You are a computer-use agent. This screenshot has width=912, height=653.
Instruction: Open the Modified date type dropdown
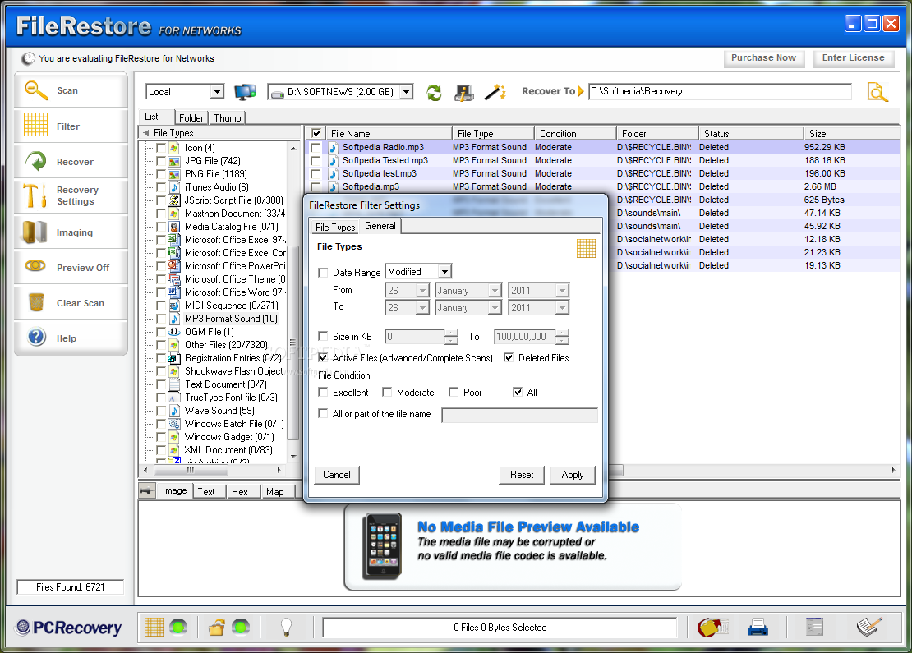[x=445, y=272]
